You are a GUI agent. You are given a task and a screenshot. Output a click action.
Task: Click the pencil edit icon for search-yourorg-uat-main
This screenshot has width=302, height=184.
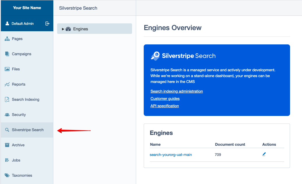click(264, 154)
